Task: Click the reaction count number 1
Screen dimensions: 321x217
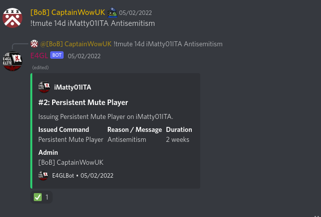Action: 47,197
